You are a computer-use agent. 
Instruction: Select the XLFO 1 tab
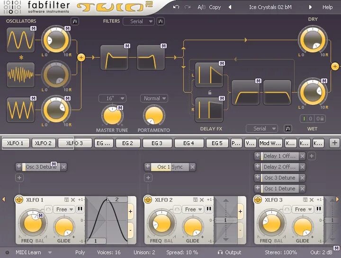point(16,143)
